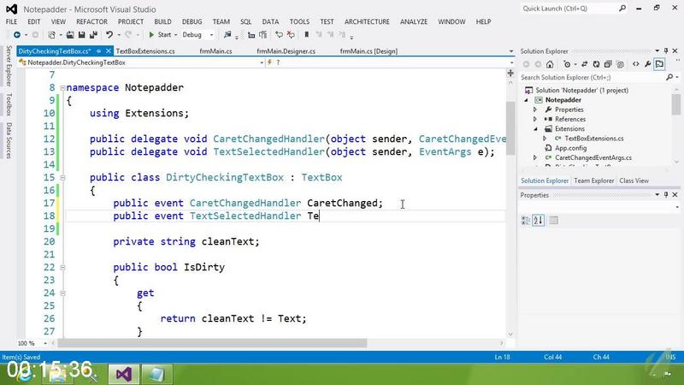Open the ANALYZE menu
The image size is (684, 385).
tap(414, 21)
